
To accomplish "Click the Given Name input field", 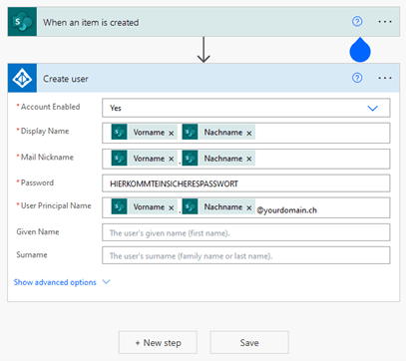I will [245, 232].
